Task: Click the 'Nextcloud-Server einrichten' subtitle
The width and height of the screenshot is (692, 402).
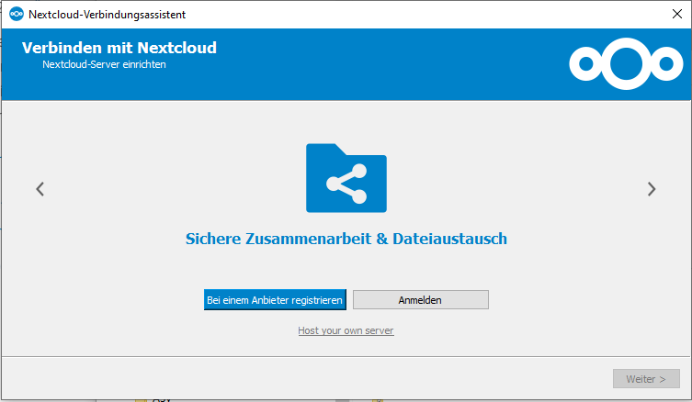Action: [104, 64]
